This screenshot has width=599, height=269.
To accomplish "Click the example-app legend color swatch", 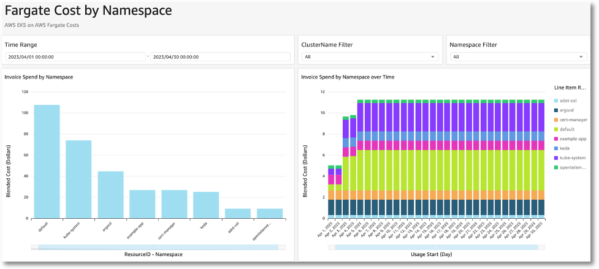I will coord(556,139).
